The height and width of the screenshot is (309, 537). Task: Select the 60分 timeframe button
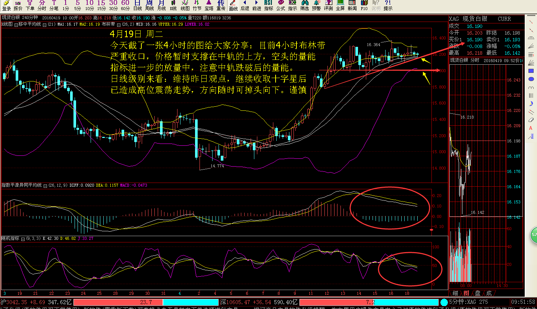click(x=125, y=6)
